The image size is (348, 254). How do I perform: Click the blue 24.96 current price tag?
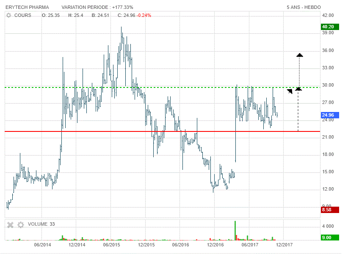[x=330, y=115]
